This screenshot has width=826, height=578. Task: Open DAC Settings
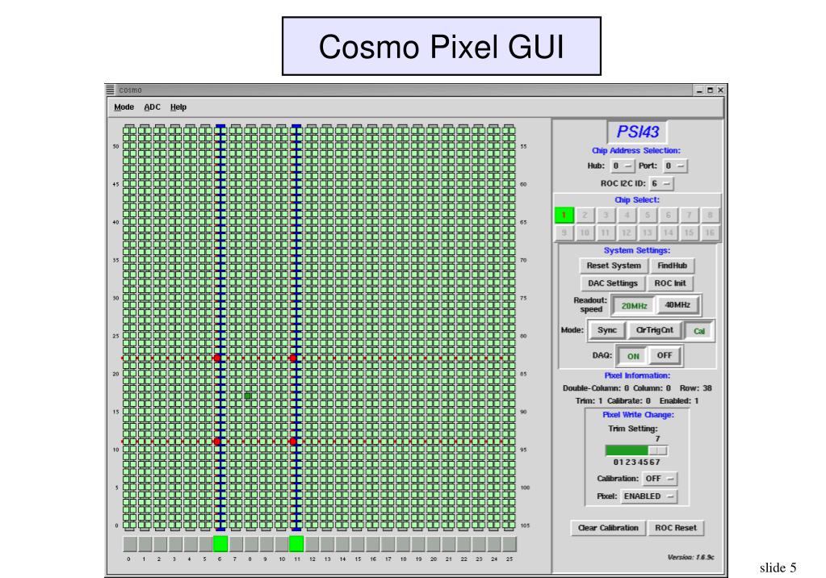(613, 283)
